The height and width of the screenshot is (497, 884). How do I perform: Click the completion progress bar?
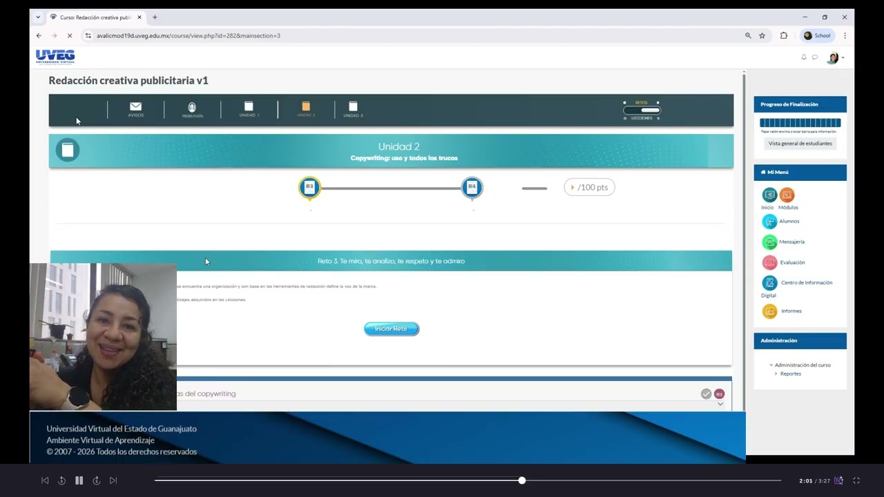[x=800, y=123]
